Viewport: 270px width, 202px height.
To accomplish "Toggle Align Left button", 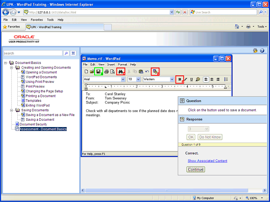I will pos(206,80).
